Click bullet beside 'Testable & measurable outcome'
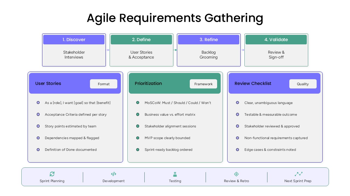 point(238,114)
